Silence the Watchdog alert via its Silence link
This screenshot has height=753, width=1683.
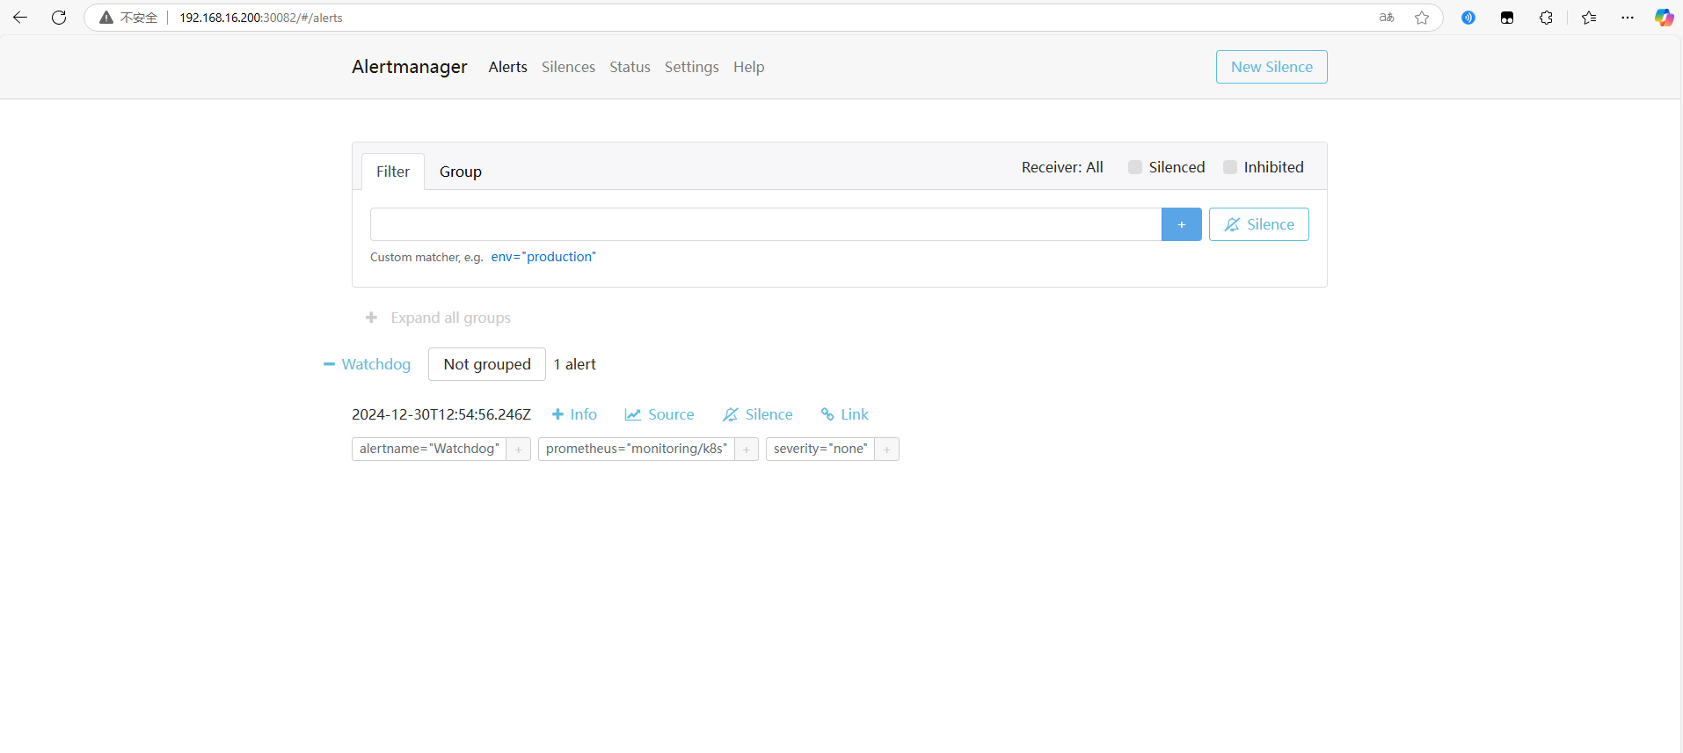(x=758, y=414)
